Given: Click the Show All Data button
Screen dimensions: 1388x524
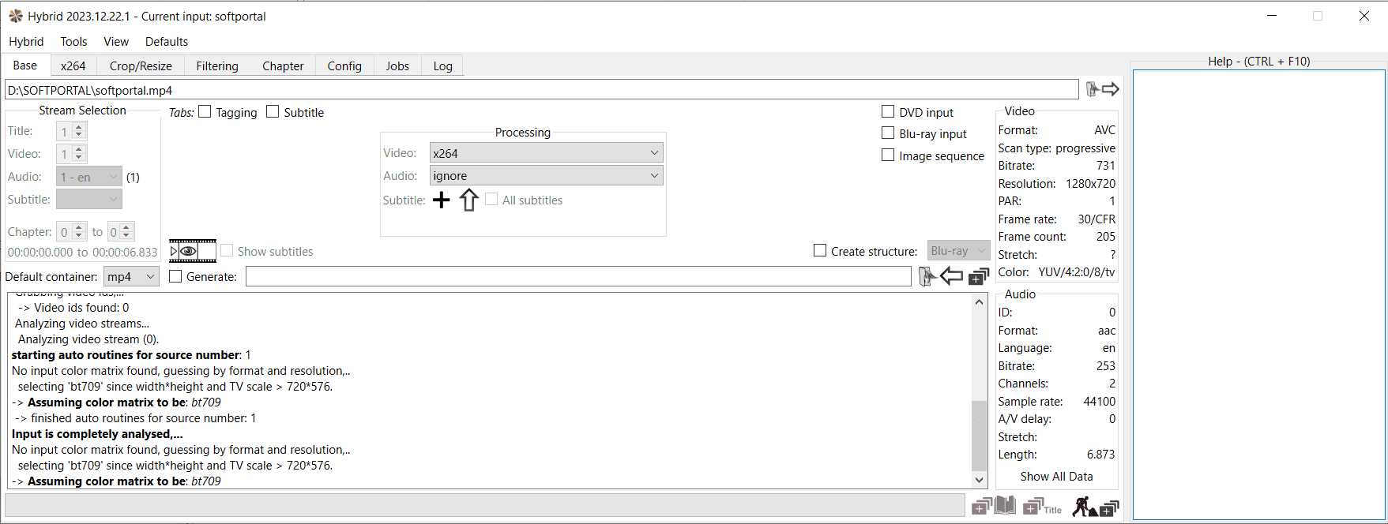Looking at the screenshot, I should coord(1056,477).
